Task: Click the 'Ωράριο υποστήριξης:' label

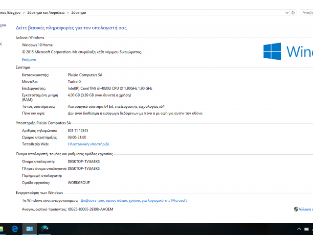Action: click(40, 138)
